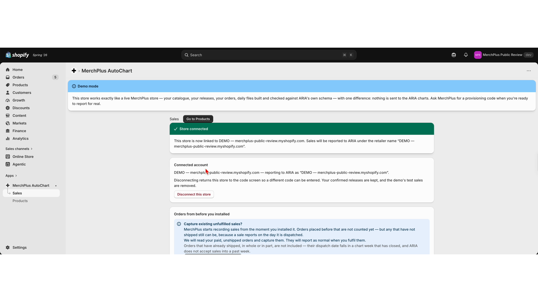Click the Orders count badge showing 5
Screen dimensions: 538x302
[55, 78]
